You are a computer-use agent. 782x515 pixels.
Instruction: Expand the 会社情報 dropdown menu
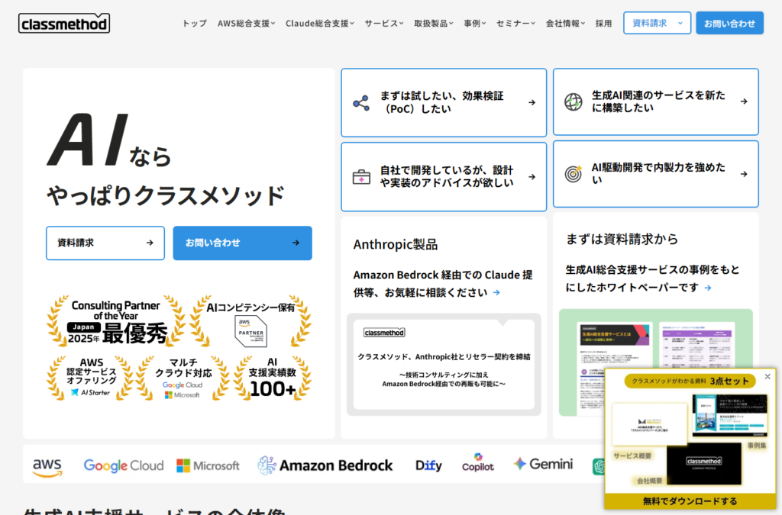click(565, 24)
